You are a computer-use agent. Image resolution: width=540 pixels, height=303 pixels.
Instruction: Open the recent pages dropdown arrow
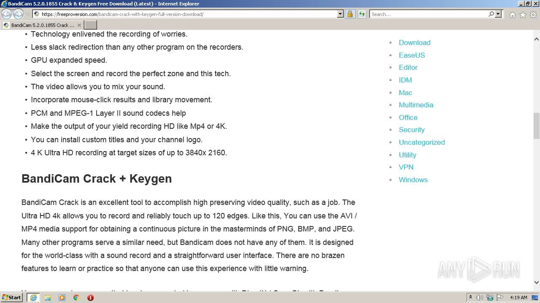[27, 14]
